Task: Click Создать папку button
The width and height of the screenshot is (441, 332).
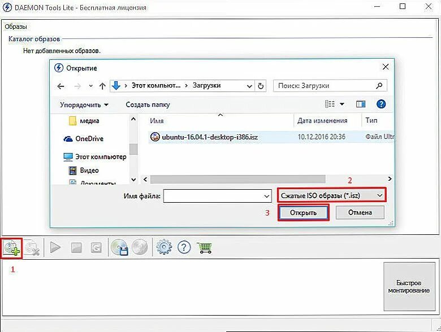Action: (148, 104)
